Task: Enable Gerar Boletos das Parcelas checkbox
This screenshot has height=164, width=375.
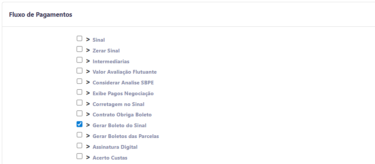Action: (x=79, y=135)
